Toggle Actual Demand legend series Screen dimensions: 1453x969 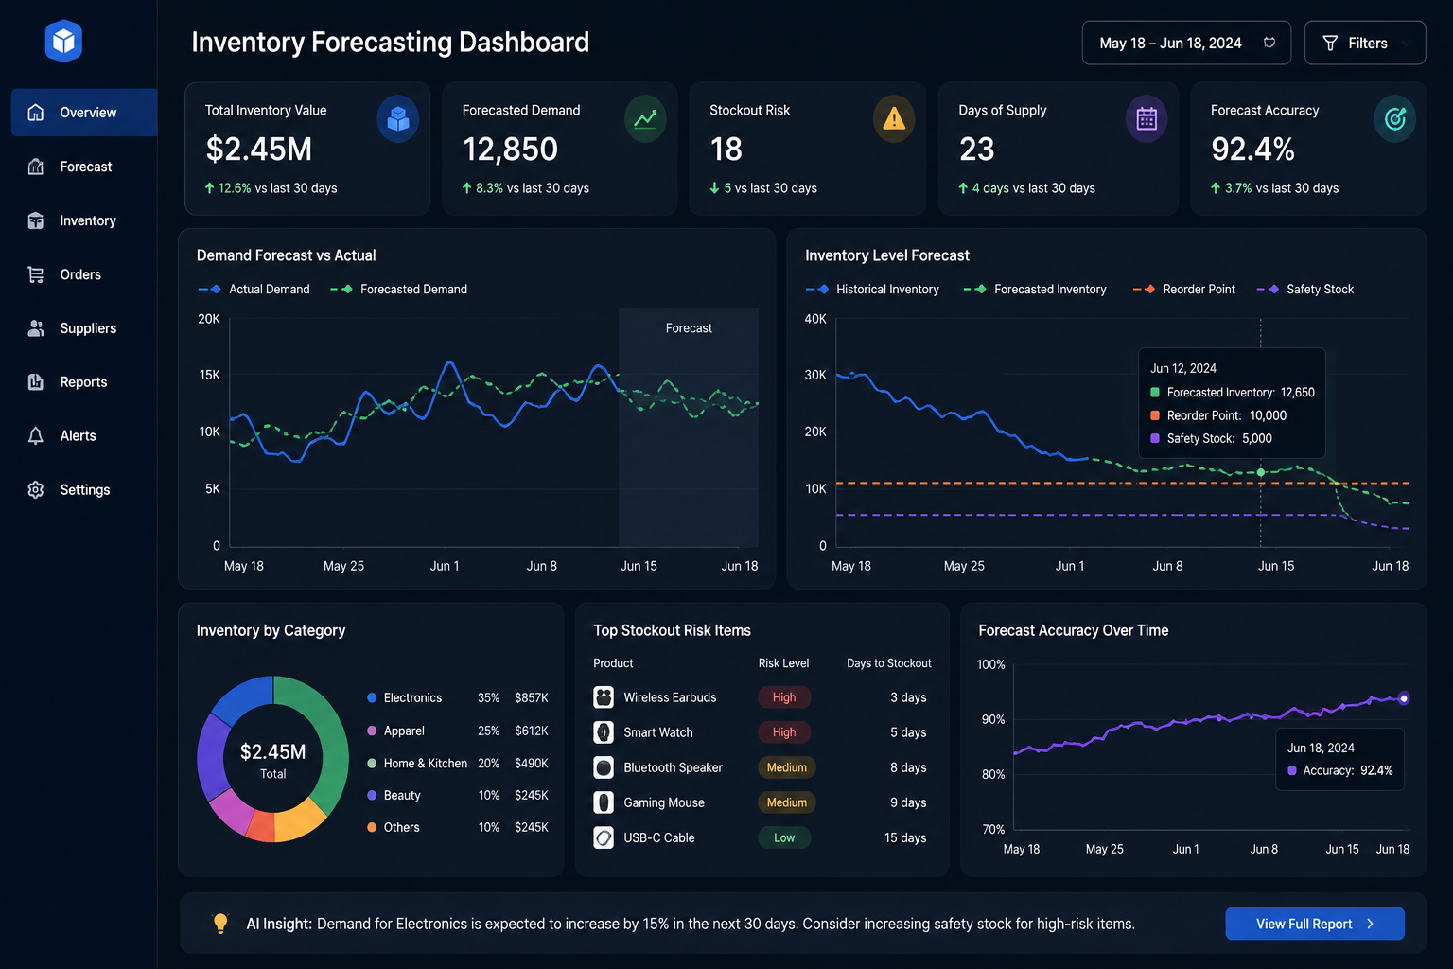coord(254,290)
